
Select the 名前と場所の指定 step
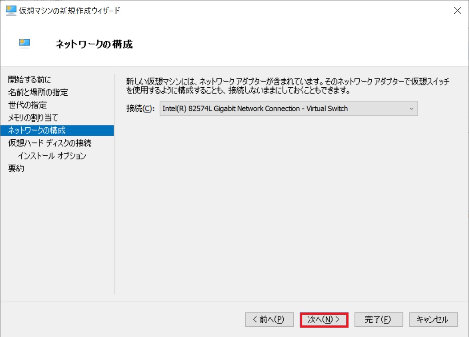[x=38, y=92]
